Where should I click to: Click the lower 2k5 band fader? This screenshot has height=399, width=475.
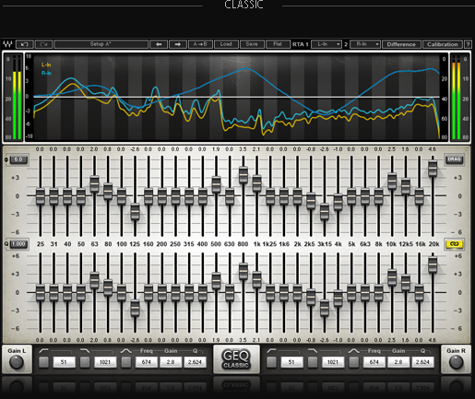311,298
